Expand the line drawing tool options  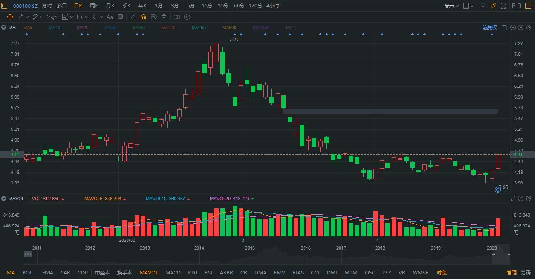coord(27,17)
